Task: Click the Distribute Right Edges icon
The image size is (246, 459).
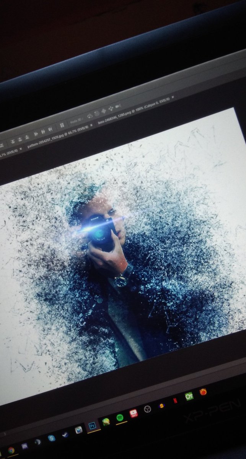Action: [50, 129]
